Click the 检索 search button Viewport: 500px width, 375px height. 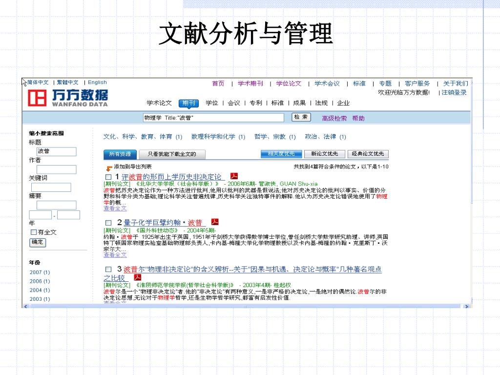[301, 117]
